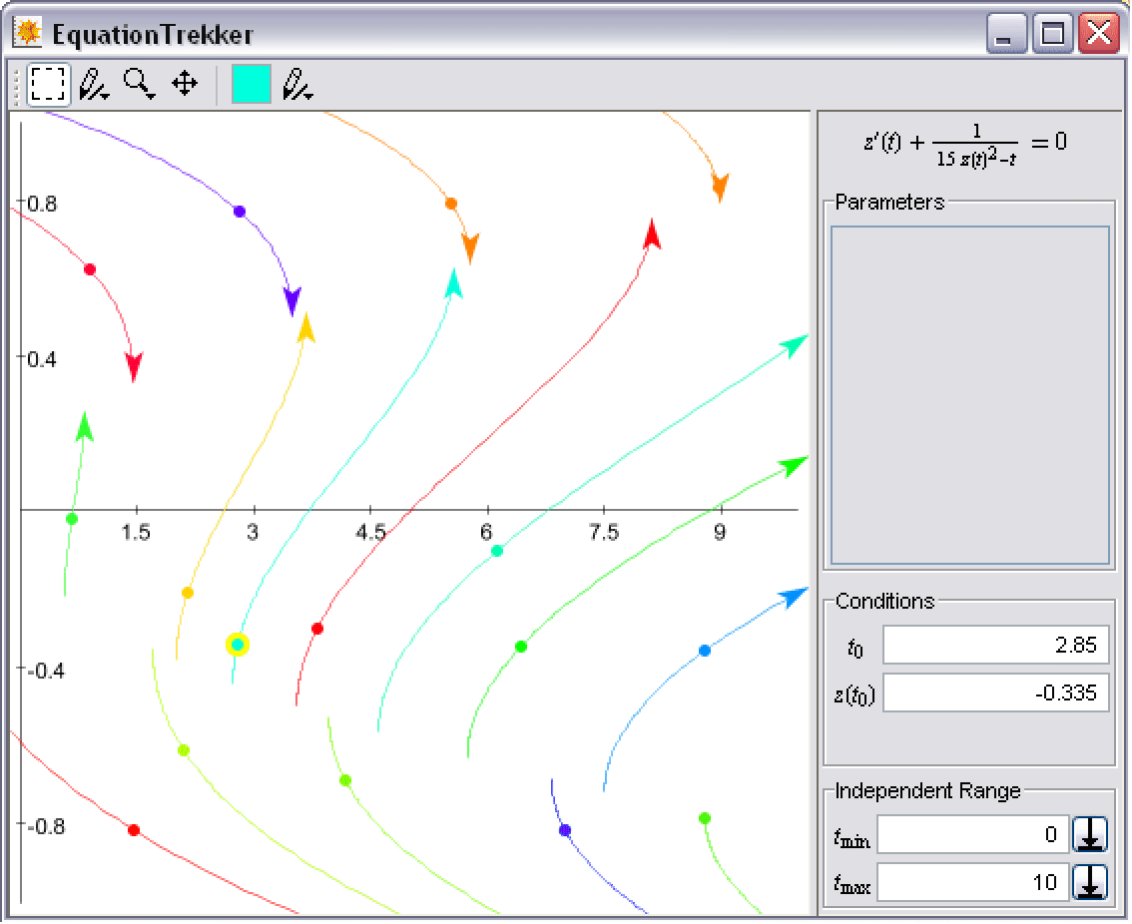Click the EquationTrekker app icon in title bar

pyautogui.click(x=27, y=34)
